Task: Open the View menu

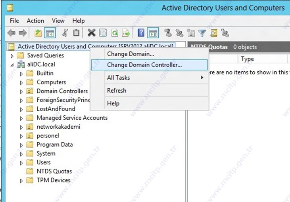Action: [58, 21]
